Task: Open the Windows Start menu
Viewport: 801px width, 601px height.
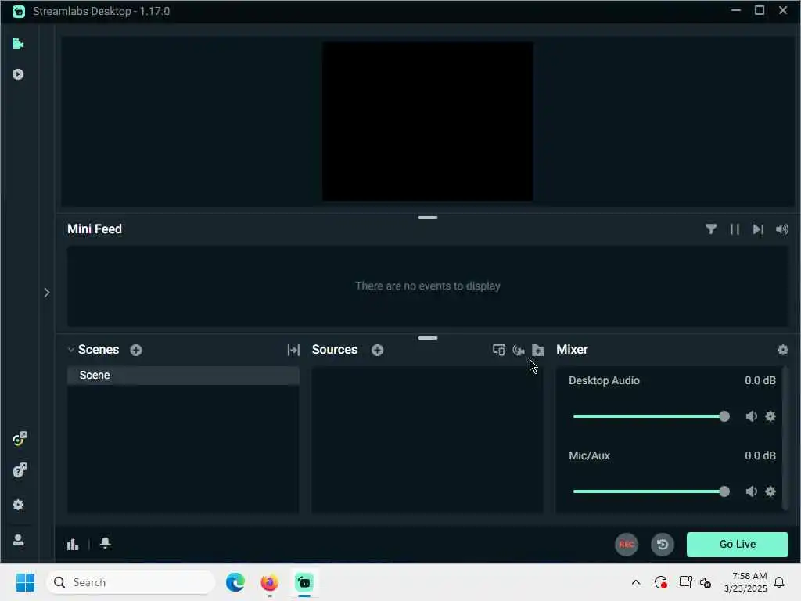Action: [25, 582]
